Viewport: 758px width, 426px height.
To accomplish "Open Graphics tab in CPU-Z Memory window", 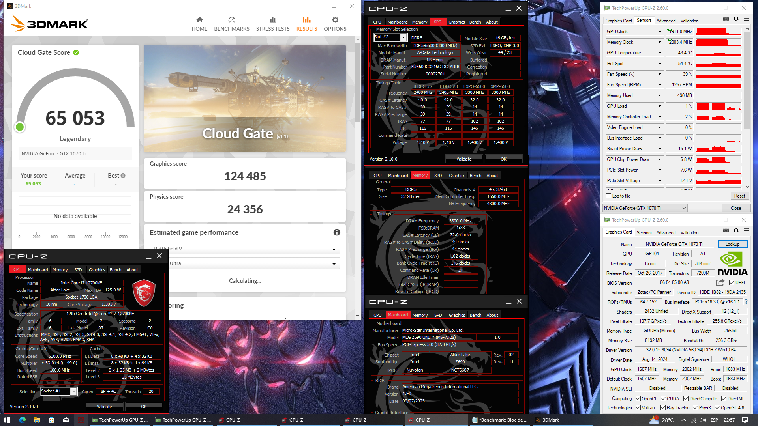I will pos(457,176).
